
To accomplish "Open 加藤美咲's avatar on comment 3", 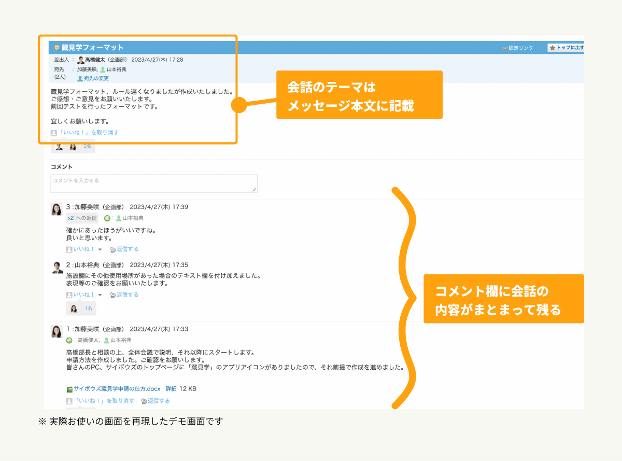I will 56,209.
